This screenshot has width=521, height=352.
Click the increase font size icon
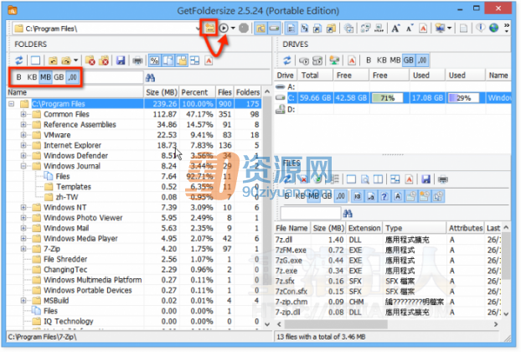(x=395, y=28)
